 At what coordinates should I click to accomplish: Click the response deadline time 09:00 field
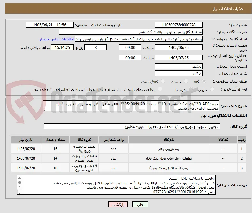pyautogui.click(x=130, y=47)
